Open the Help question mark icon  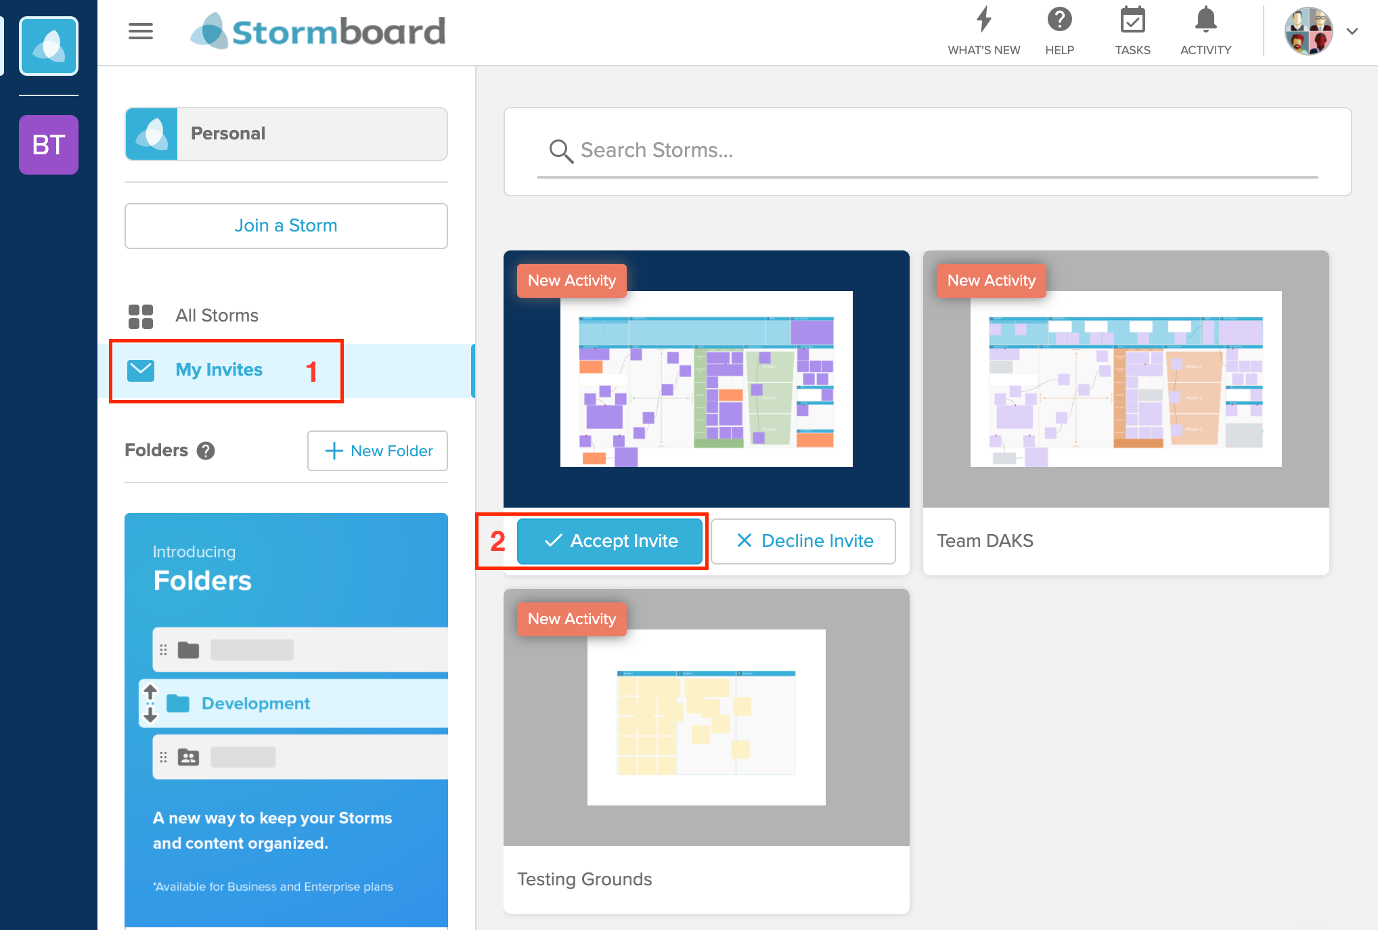coord(1060,19)
